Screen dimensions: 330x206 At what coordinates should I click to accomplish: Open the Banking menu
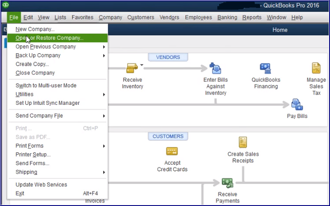pos(227,18)
